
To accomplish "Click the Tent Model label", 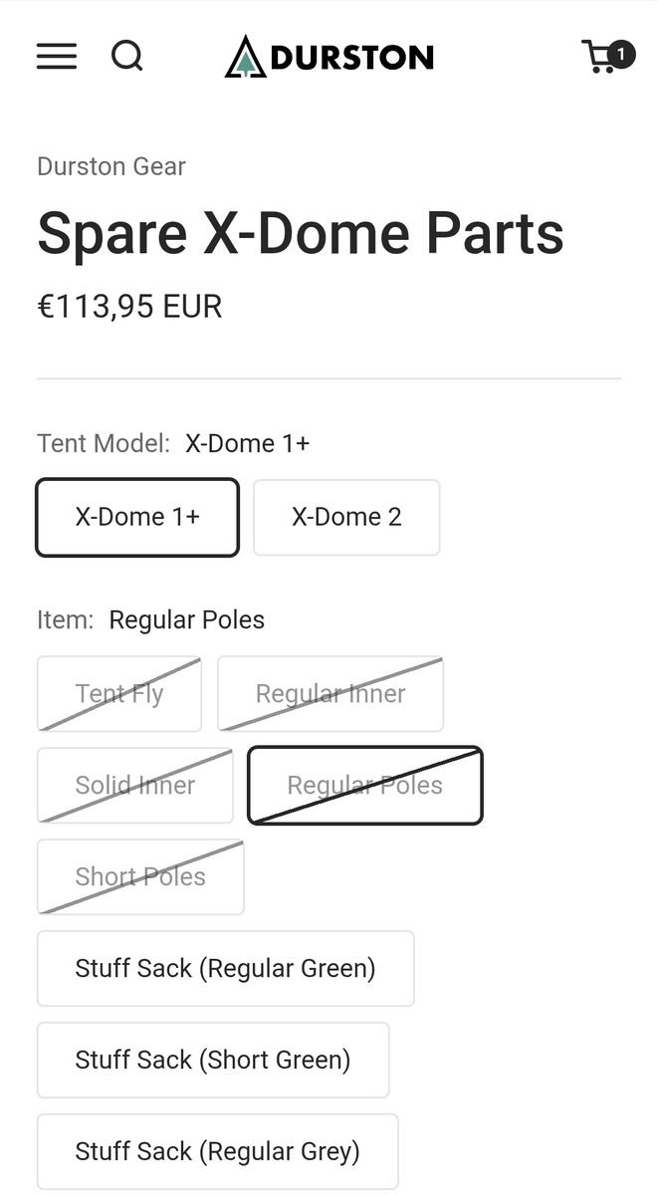I will pos(104,443).
